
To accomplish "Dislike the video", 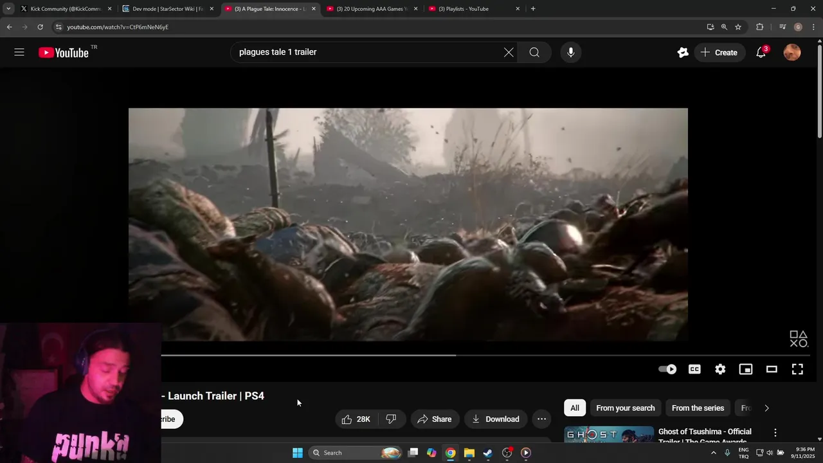I will click(x=391, y=419).
